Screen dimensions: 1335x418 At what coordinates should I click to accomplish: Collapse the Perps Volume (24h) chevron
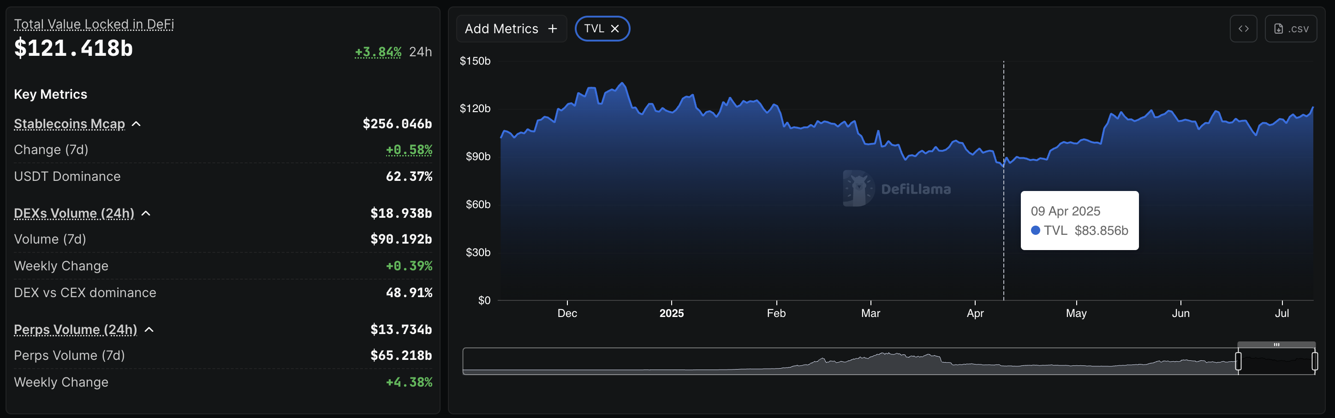(149, 330)
